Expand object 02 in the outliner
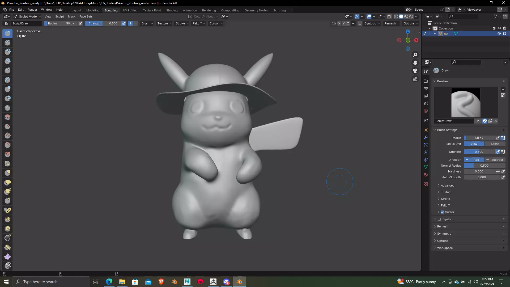The image size is (510, 287). (x=435, y=34)
